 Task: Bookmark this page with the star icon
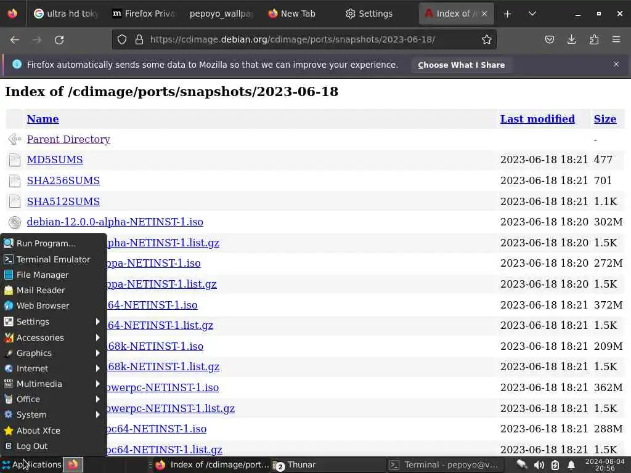point(487,39)
